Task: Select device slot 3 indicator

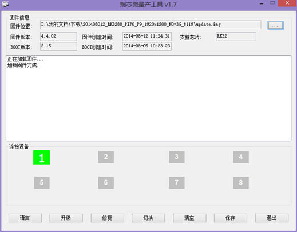Action: [x=177, y=157]
